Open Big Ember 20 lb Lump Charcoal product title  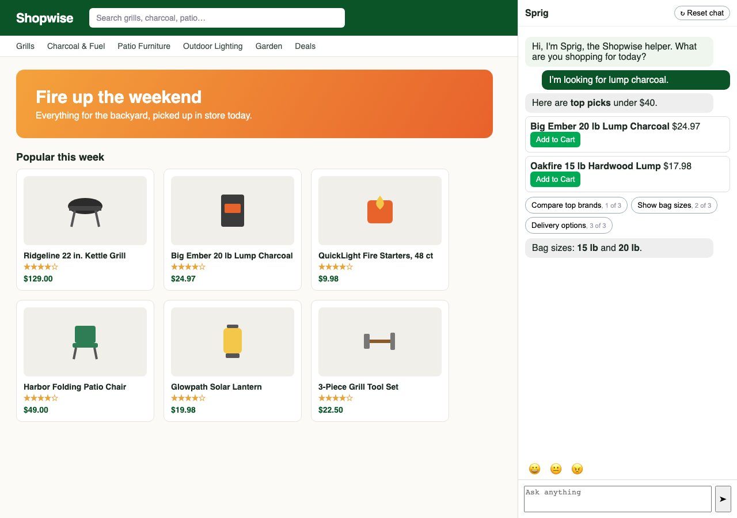(232, 256)
